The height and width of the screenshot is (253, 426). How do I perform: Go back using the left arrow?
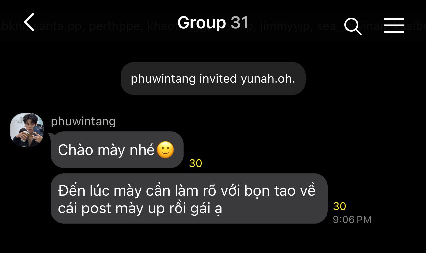(x=29, y=22)
